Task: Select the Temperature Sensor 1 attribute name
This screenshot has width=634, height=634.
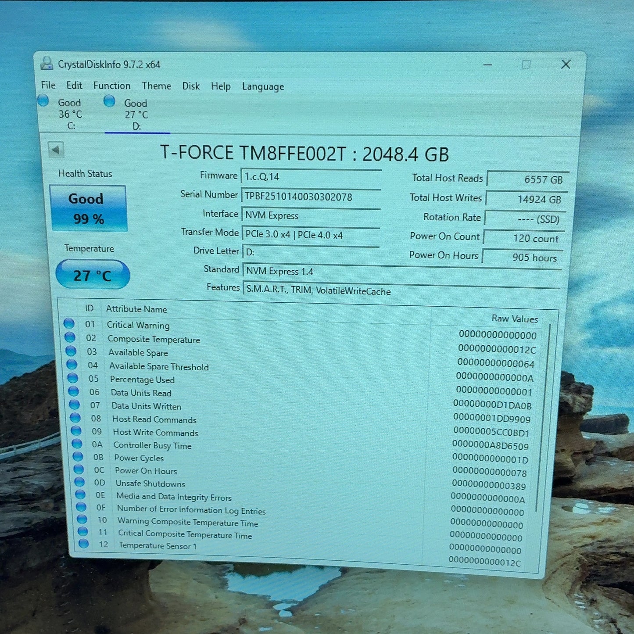Action: pos(158,545)
